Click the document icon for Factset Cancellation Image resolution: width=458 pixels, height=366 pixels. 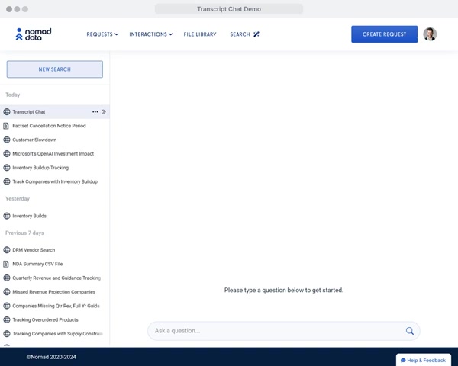[7, 126]
